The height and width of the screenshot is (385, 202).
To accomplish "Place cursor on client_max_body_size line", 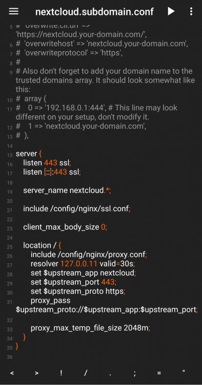I will click(65, 227).
